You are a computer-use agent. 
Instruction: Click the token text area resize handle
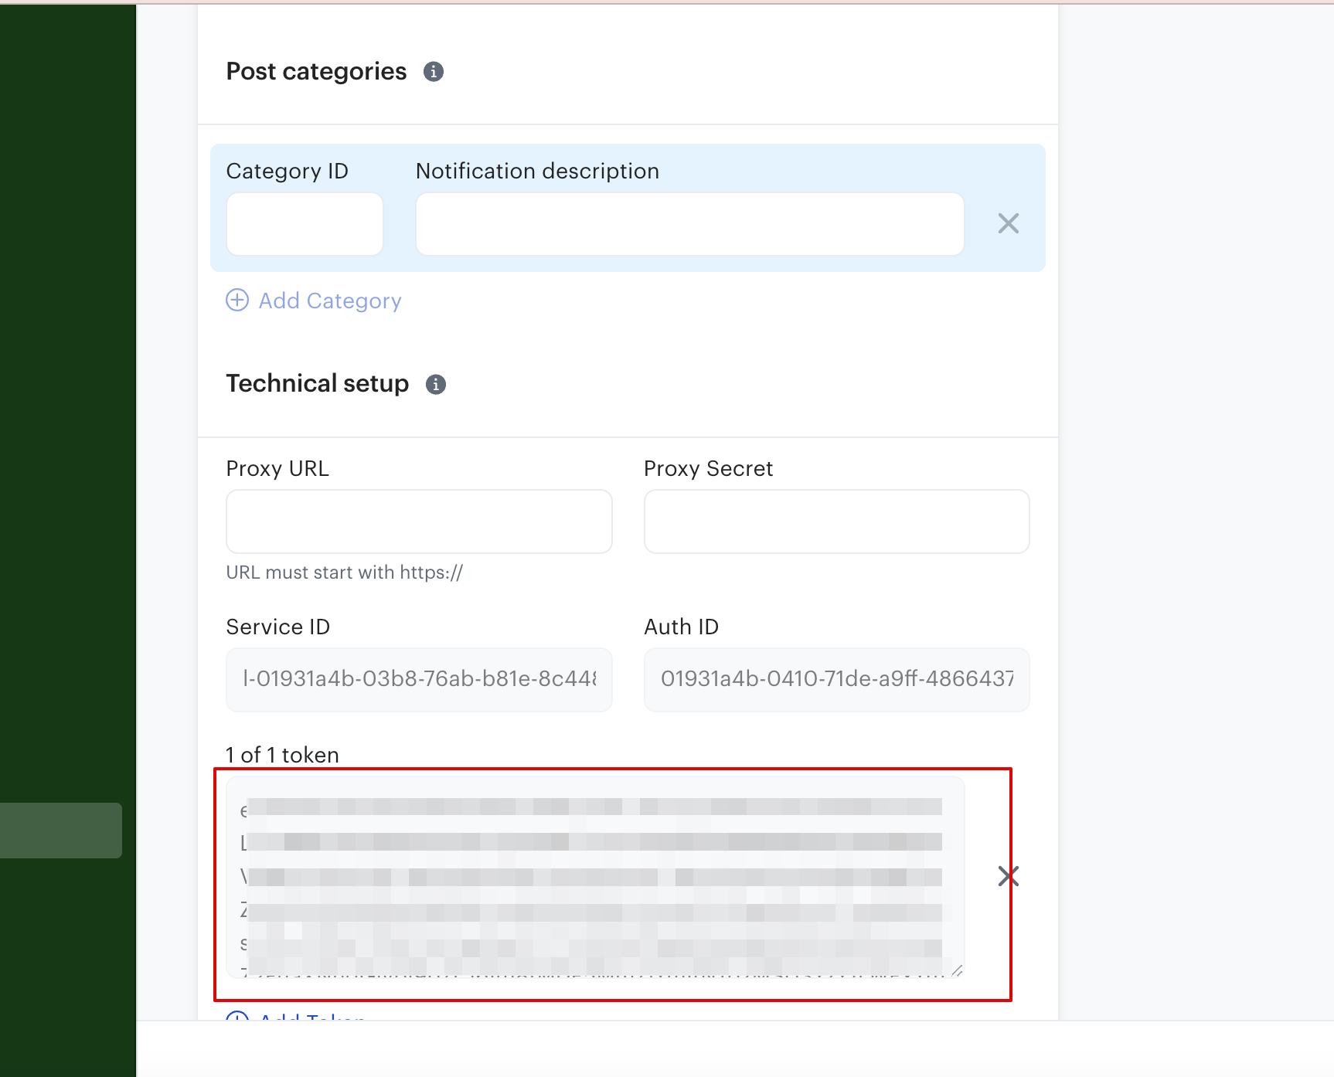pyautogui.click(x=957, y=970)
